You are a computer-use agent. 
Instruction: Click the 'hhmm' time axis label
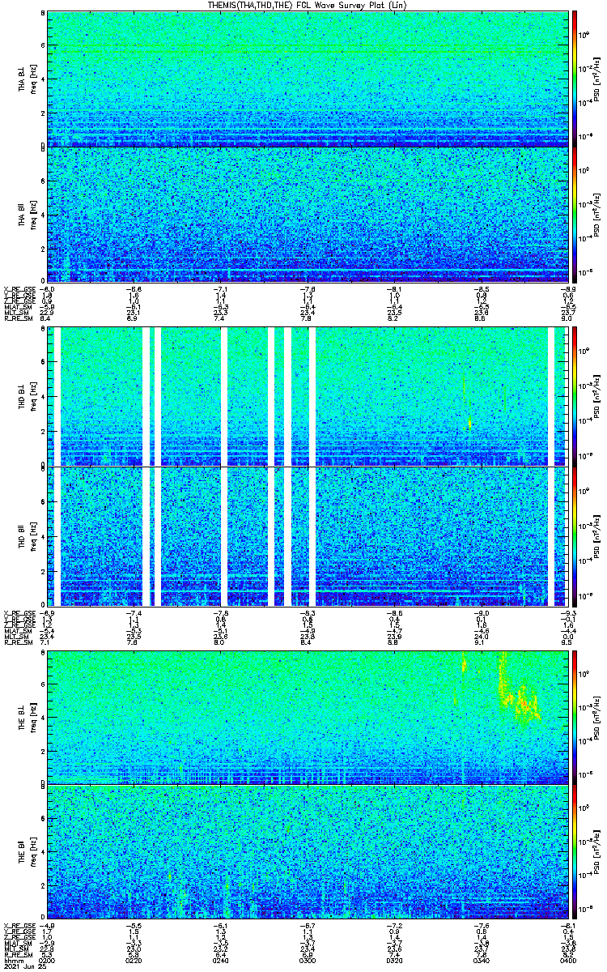(x=12, y=960)
